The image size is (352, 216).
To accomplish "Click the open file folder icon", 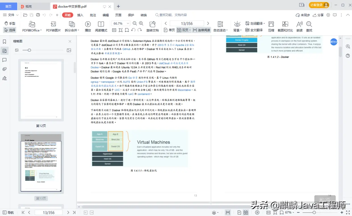I will click(25, 15).
